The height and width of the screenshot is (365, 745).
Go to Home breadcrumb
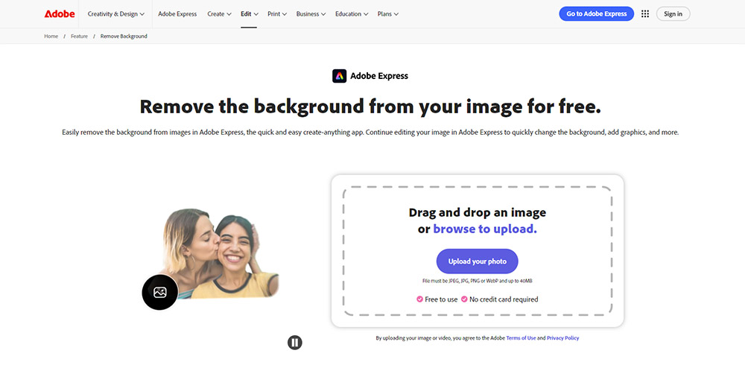[x=51, y=36]
